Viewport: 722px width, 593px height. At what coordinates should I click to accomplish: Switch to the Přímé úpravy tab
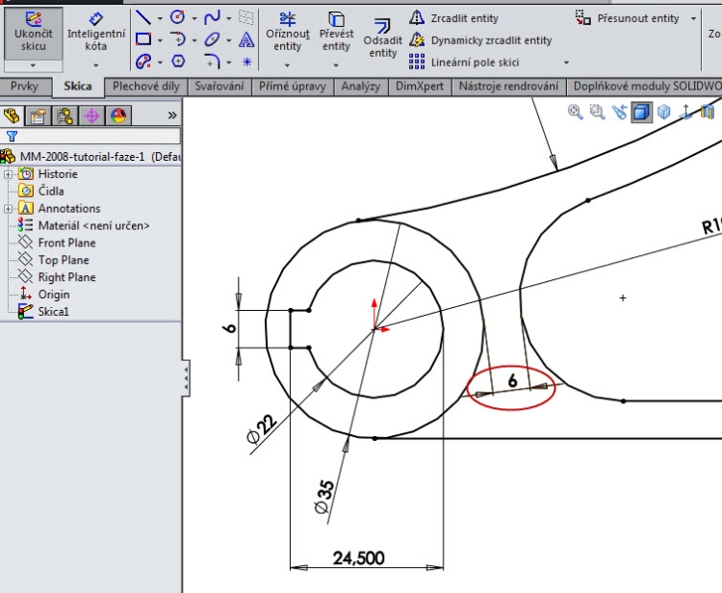(x=293, y=87)
